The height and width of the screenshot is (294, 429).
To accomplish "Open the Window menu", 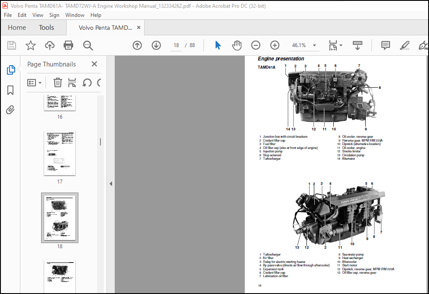I will click(75, 15).
